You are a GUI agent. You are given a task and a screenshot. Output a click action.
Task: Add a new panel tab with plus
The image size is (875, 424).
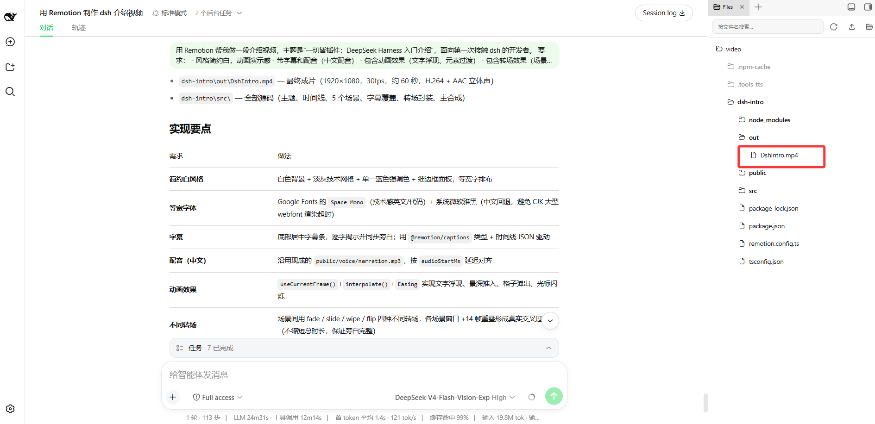click(758, 7)
